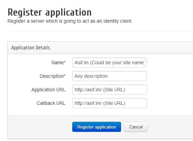Image resolution: width=193 pixels, height=141 pixels.
Task: Click into the Callback URL field
Action: coord(110,103)
